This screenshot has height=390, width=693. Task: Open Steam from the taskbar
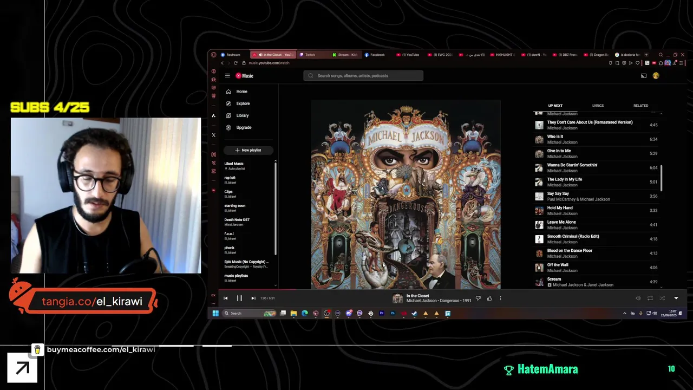pyautogui.click(x=414, y=313)
